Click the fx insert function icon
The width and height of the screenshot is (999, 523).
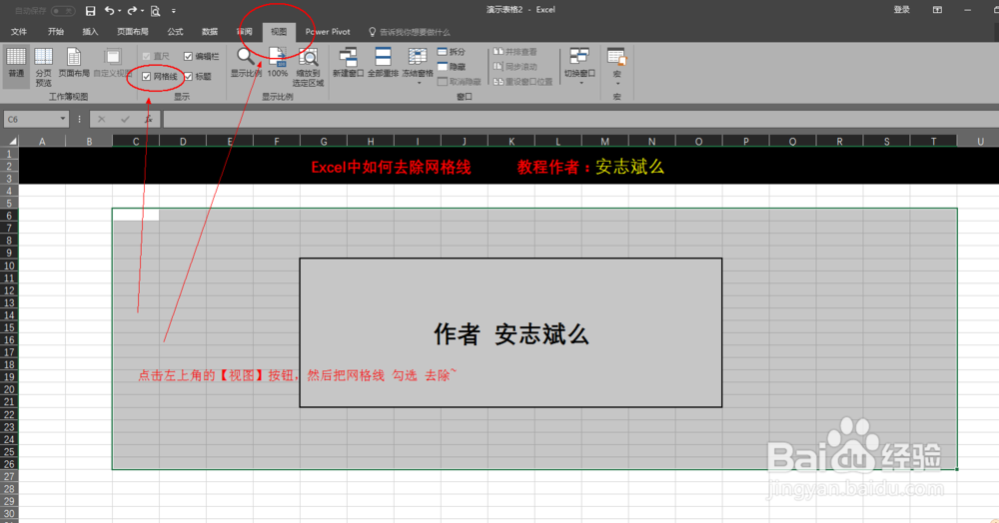[149, 119]
